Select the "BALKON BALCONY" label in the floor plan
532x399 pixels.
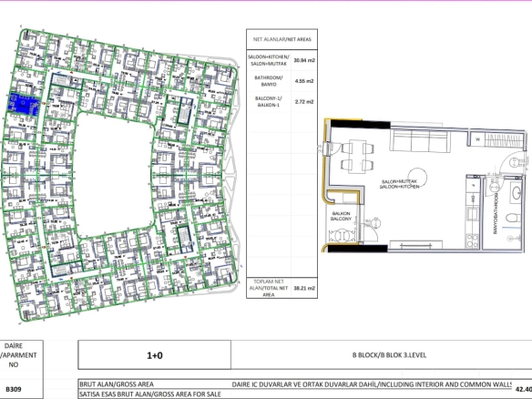tap(341, 216)
